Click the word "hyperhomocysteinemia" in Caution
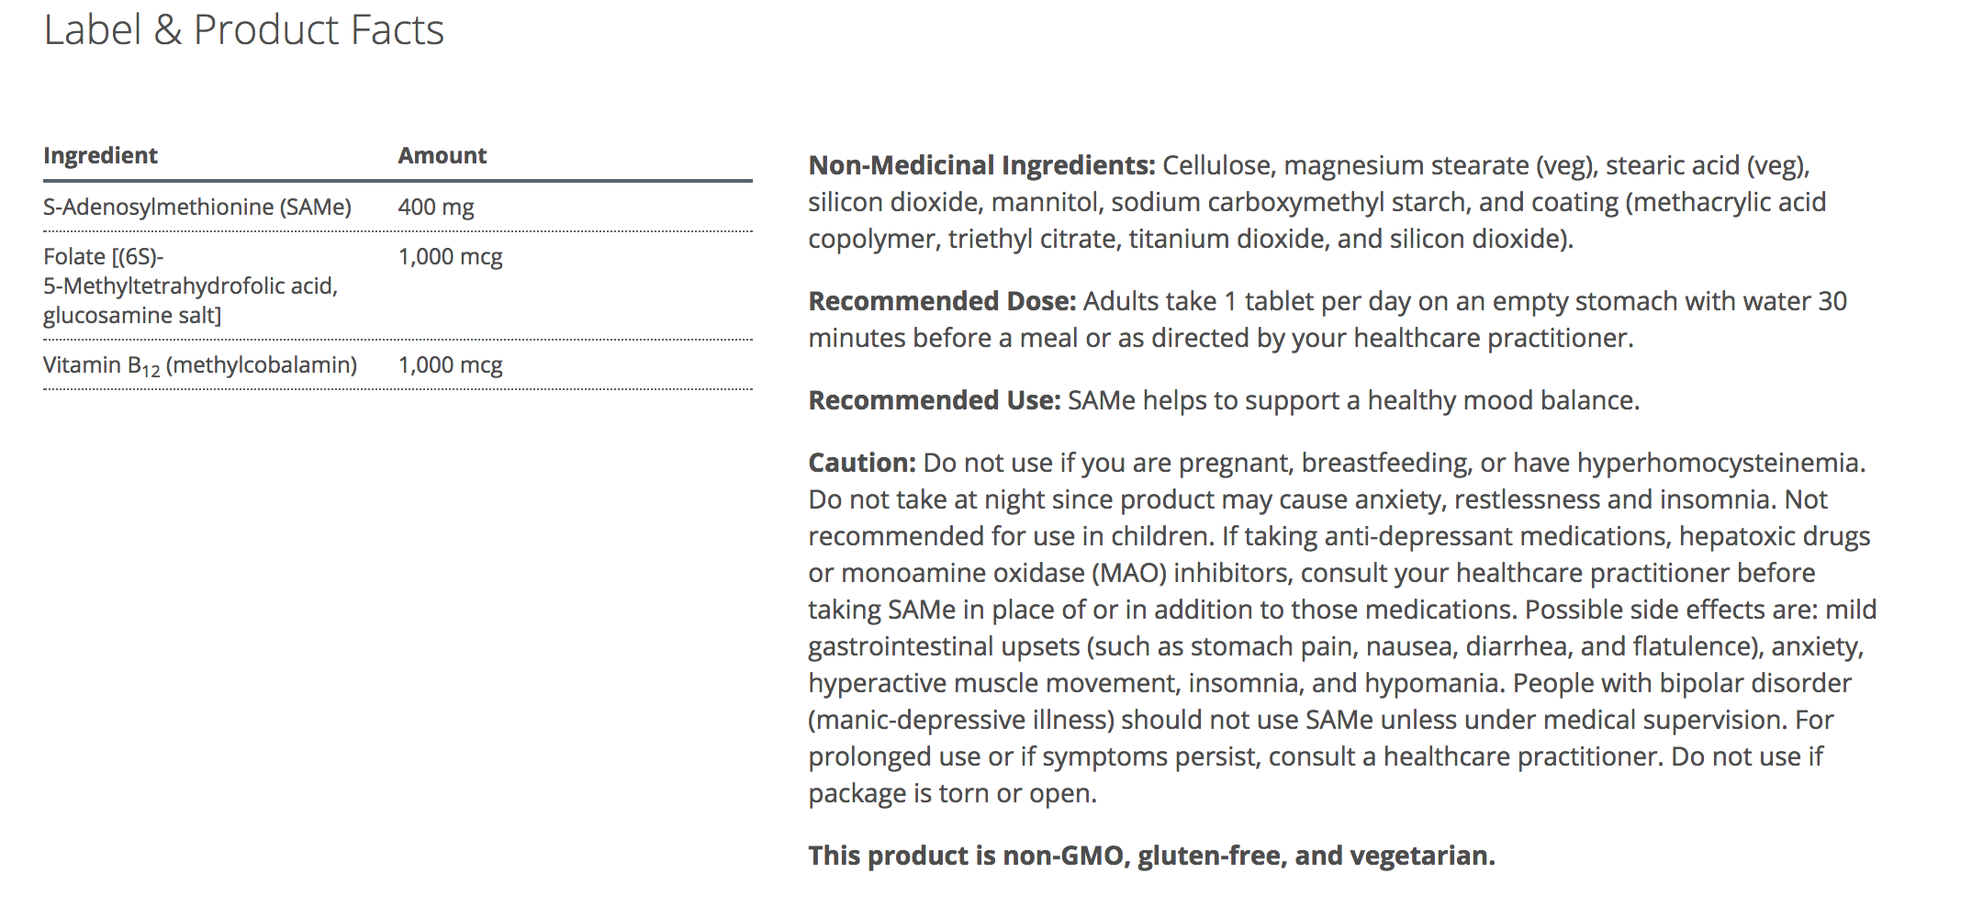 pyautogui.click(x=1719, y=463)
